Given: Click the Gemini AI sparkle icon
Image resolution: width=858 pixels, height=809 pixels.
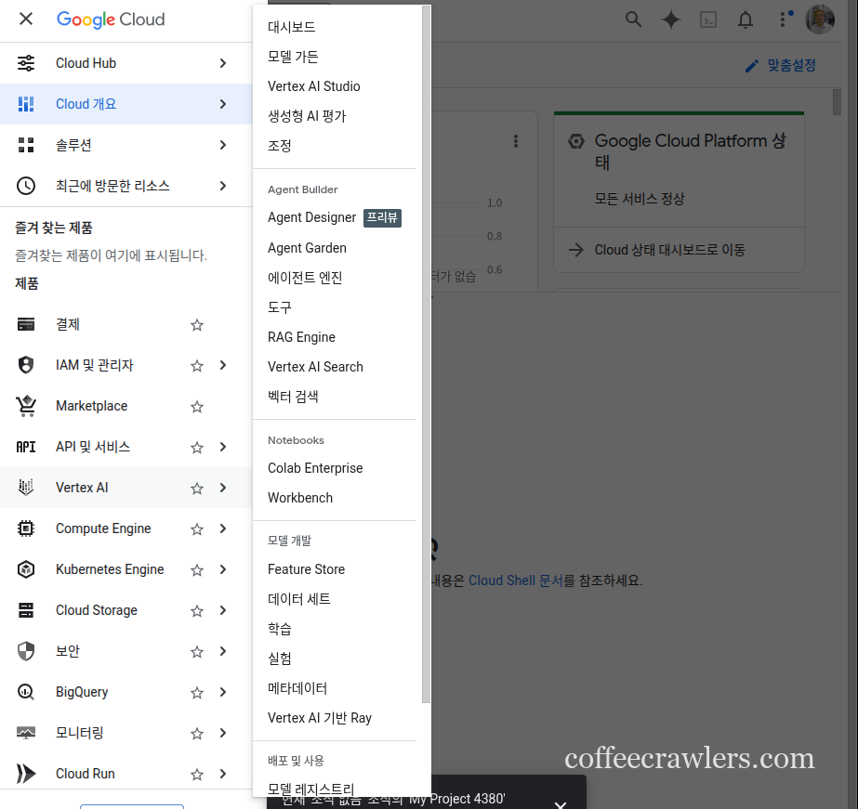Looking at the screenshot, I should pyautogui.click(x=671, y=20).
